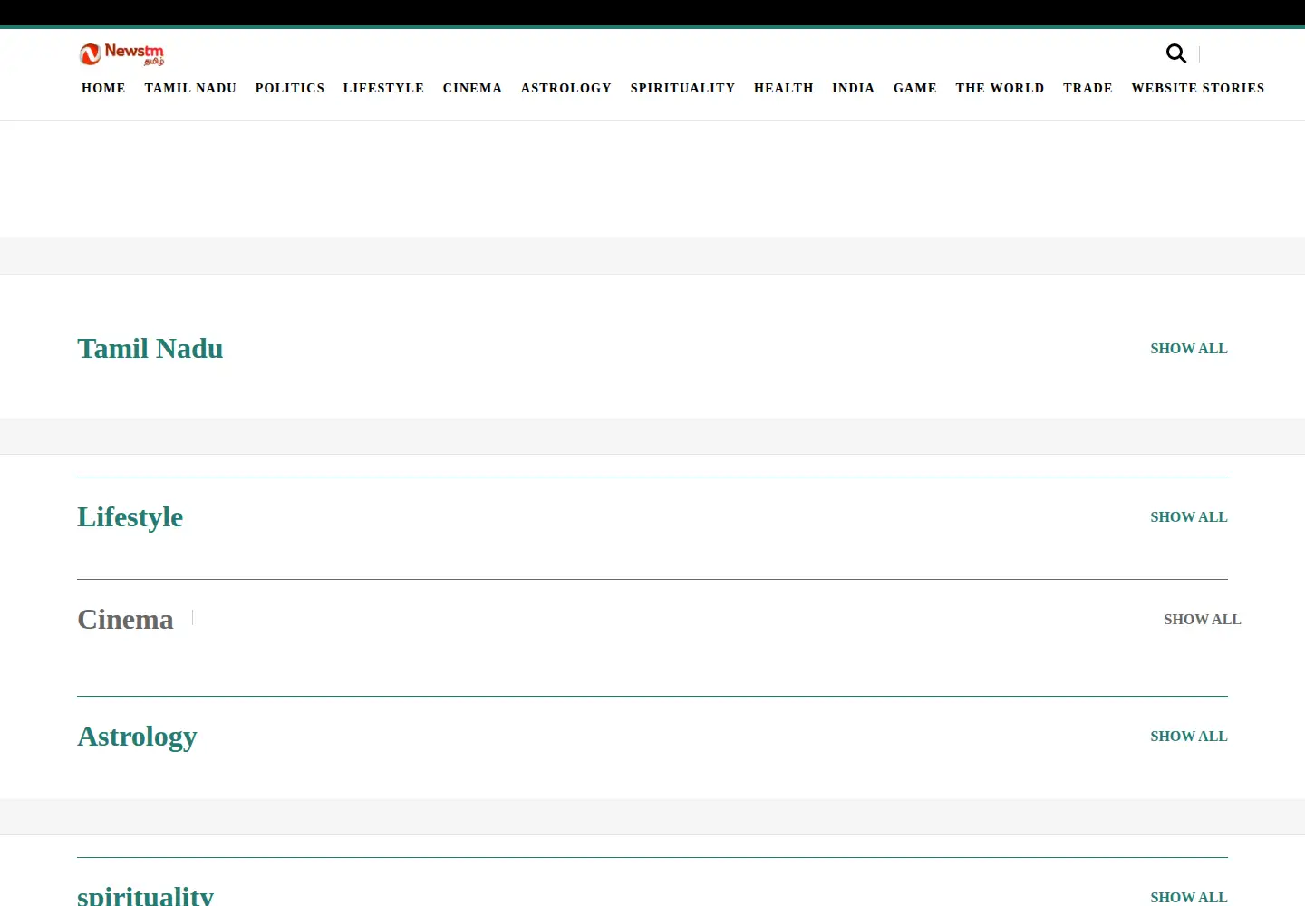Show all Lifestyle stories
1305x906 pixels.
[1189, 517]
